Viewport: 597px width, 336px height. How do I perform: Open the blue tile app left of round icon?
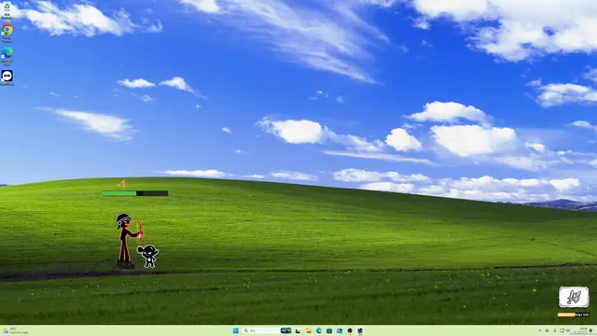point(340,330)
